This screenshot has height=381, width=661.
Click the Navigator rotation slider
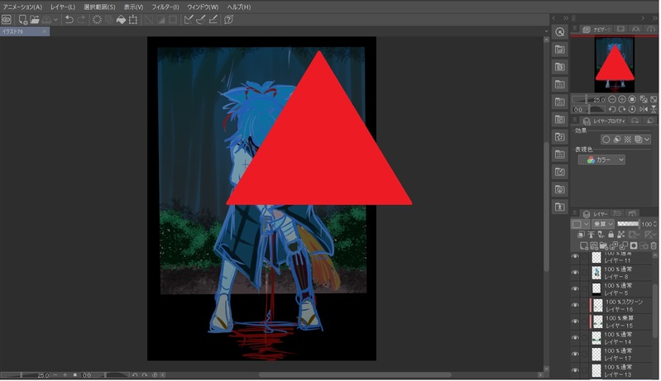589,109
